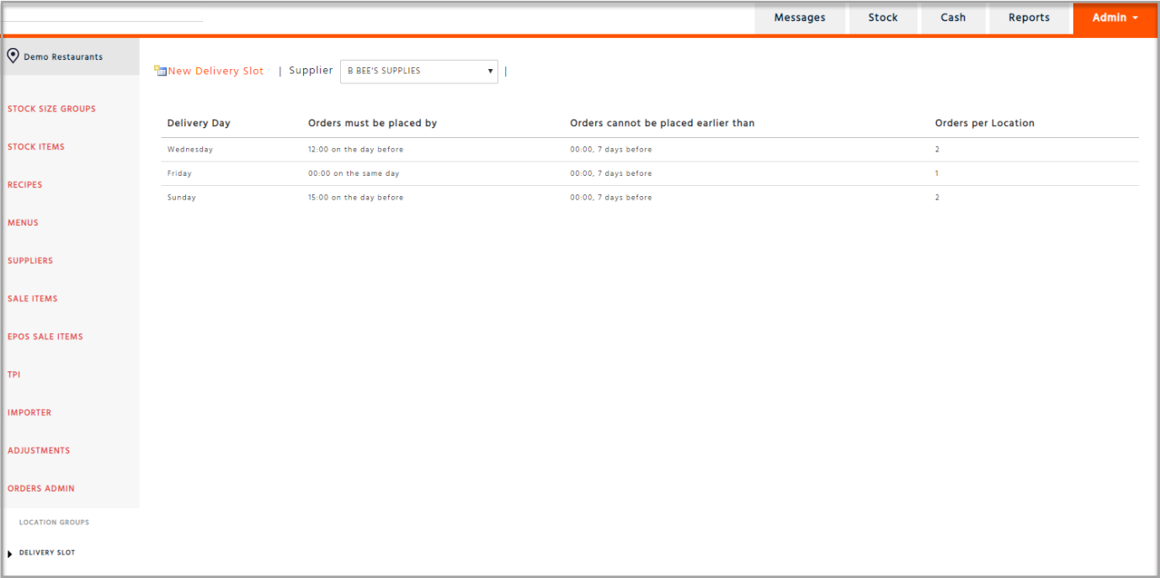Open the Supplier dropdown showing B BEE'S SUPPLIES

[418, 72]
